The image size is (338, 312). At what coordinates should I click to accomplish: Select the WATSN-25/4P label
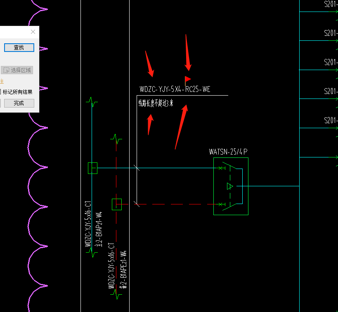228,152
